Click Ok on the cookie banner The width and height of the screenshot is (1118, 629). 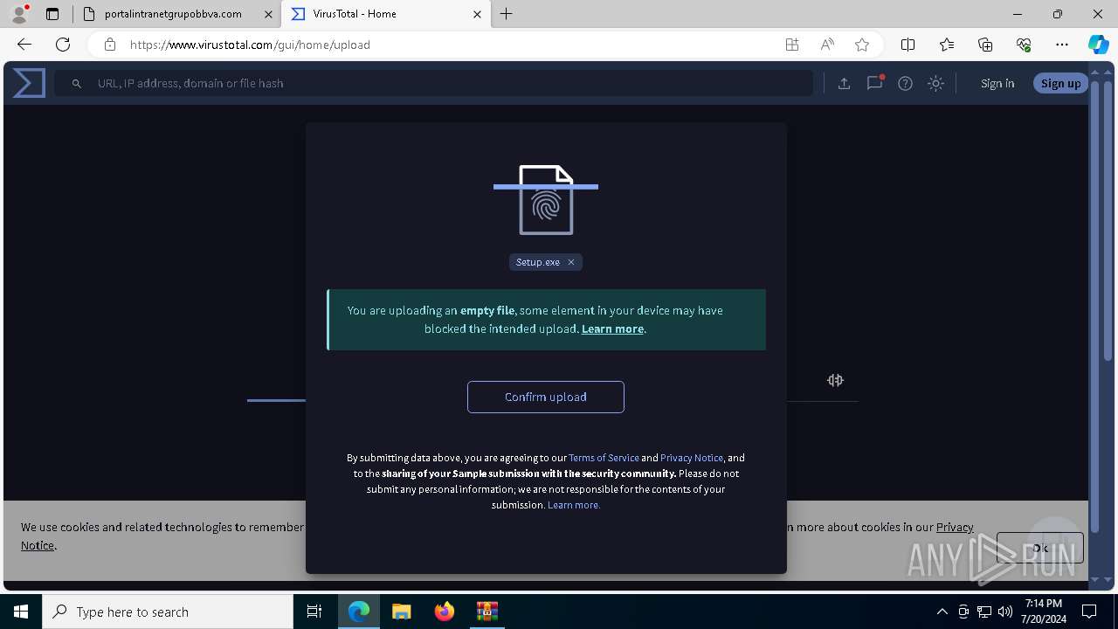point(1040,548)
